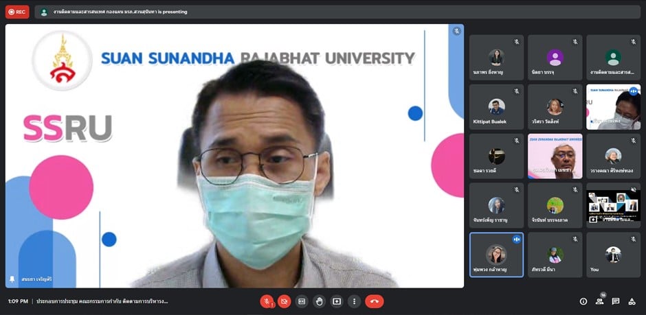Select Kittipat Bualek's participant tile
The height and width of the screenshot is (315, 646).
pyautogui.click(x=496, y=107)
